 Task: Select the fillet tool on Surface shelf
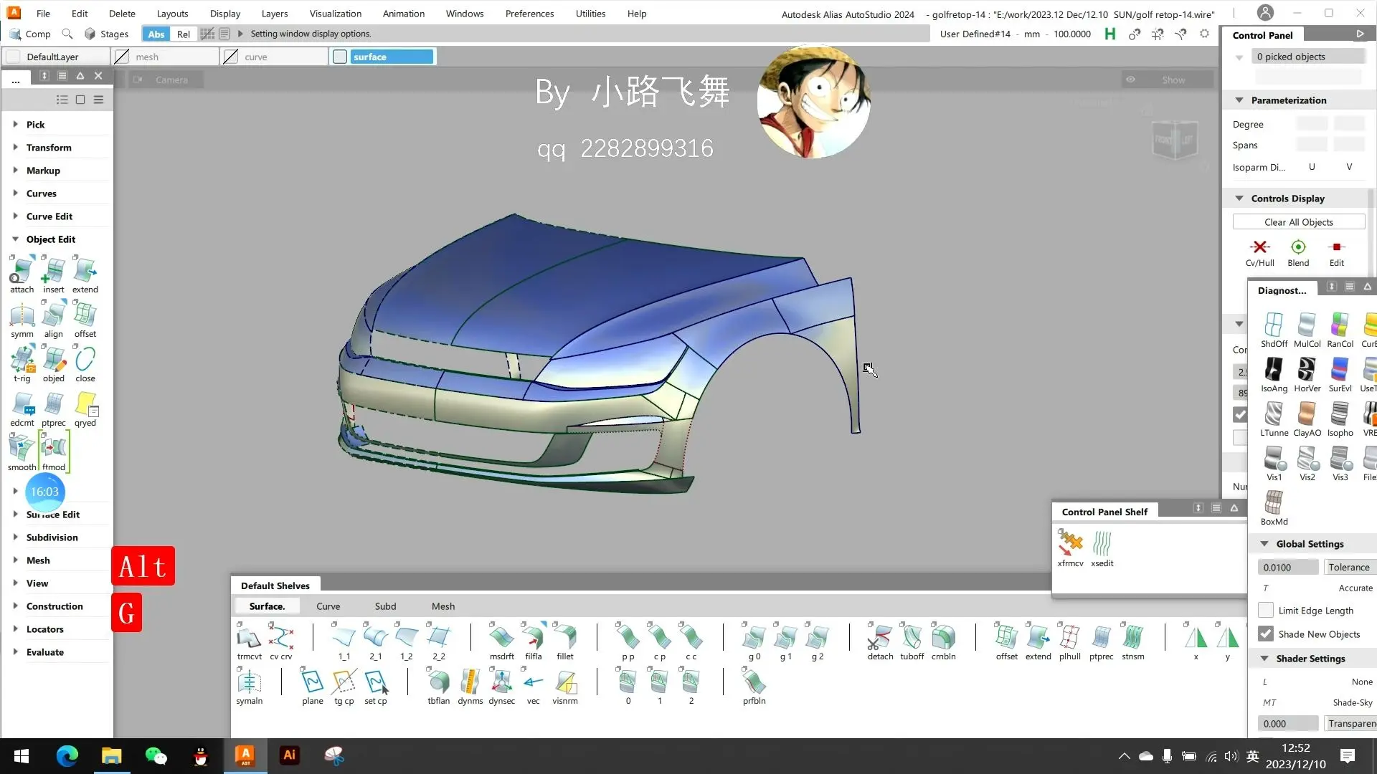click(x=565, y=638)
